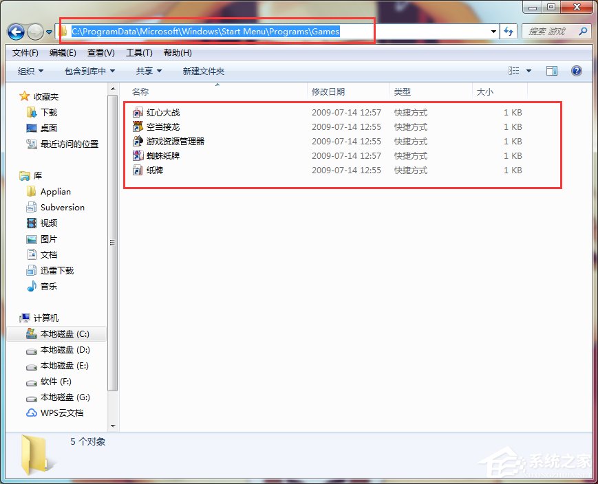Viewport: 598px width, 484px height.
Task: Minimize the Explorer window
Action: click(533, 7)
